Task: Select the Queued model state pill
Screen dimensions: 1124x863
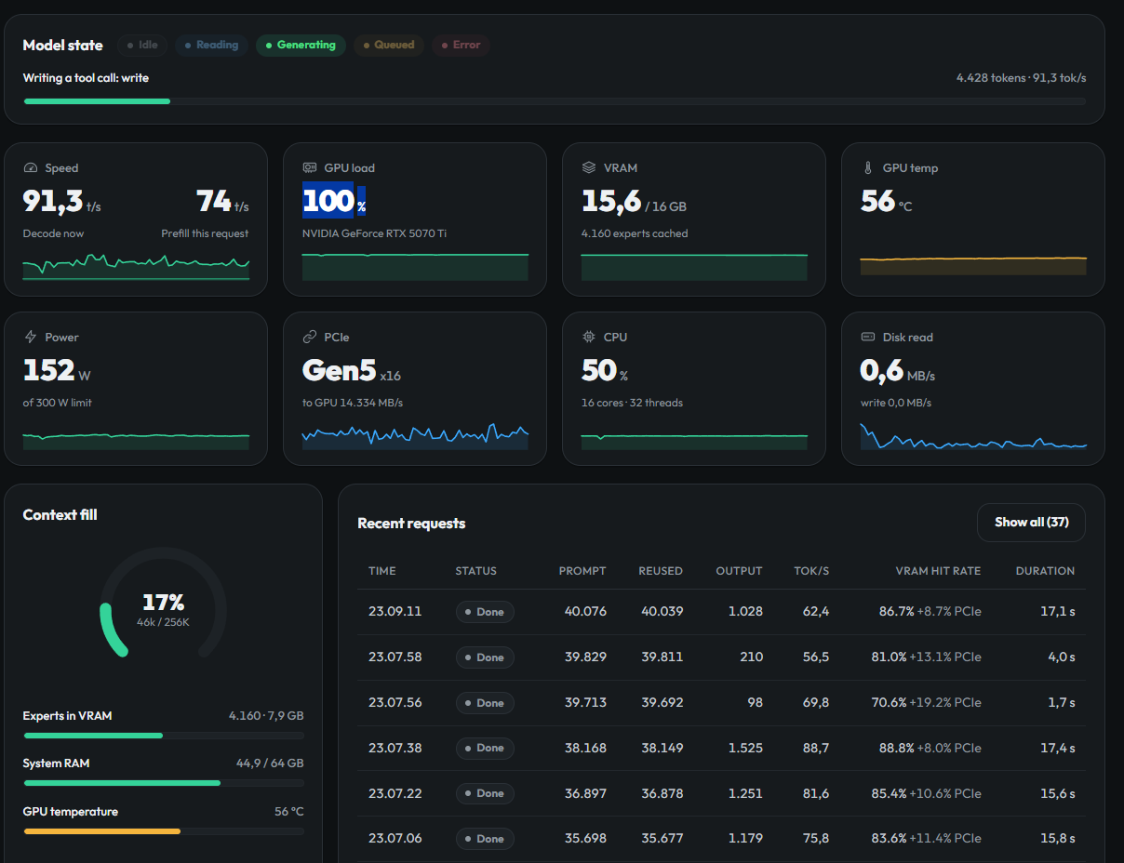Action: [389, 45]
